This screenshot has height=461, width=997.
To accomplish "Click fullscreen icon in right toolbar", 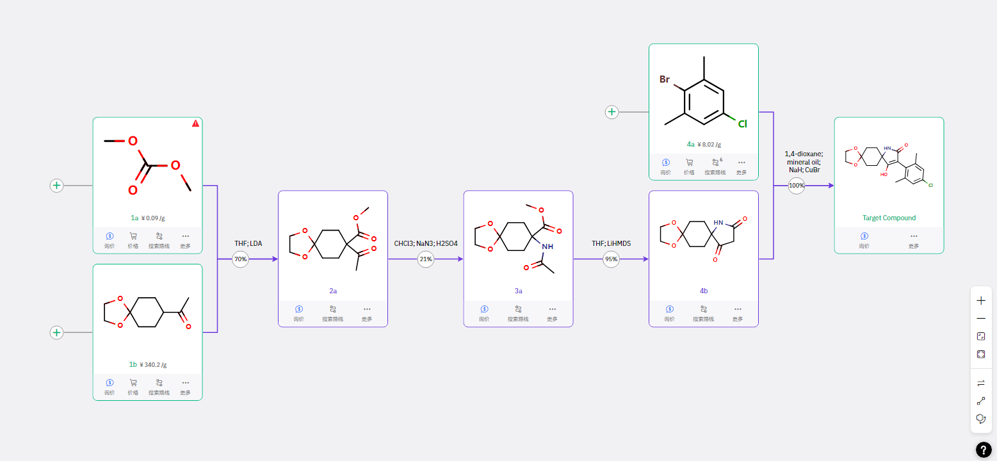I will pos(981,354).
